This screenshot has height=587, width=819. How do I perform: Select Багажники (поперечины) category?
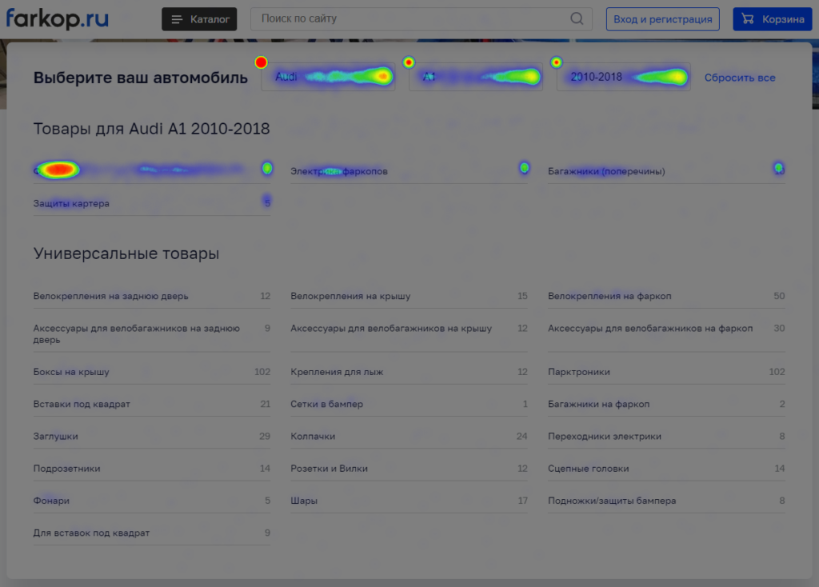[606, 171]
